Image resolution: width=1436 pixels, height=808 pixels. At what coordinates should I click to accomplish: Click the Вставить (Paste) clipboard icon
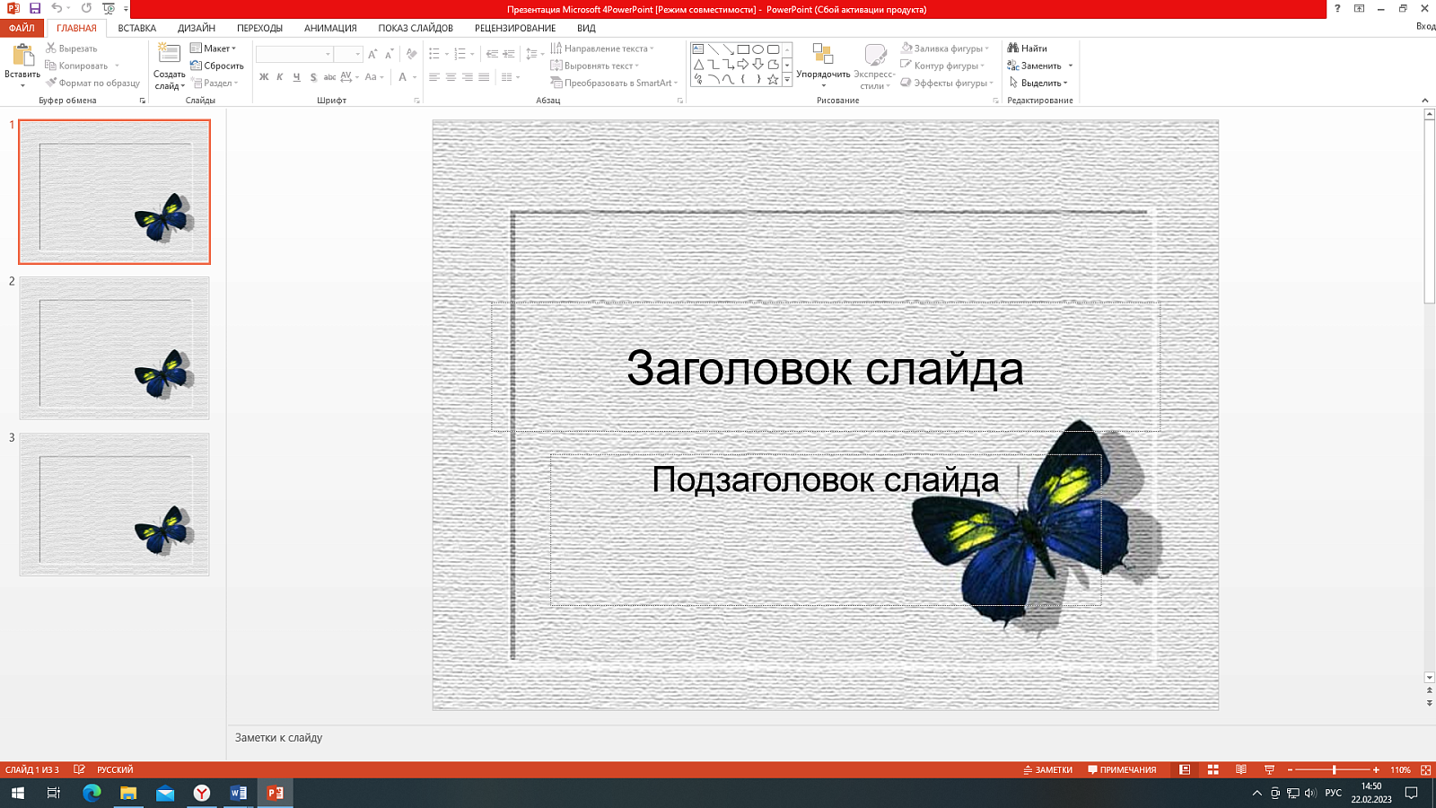click(22, 56)
